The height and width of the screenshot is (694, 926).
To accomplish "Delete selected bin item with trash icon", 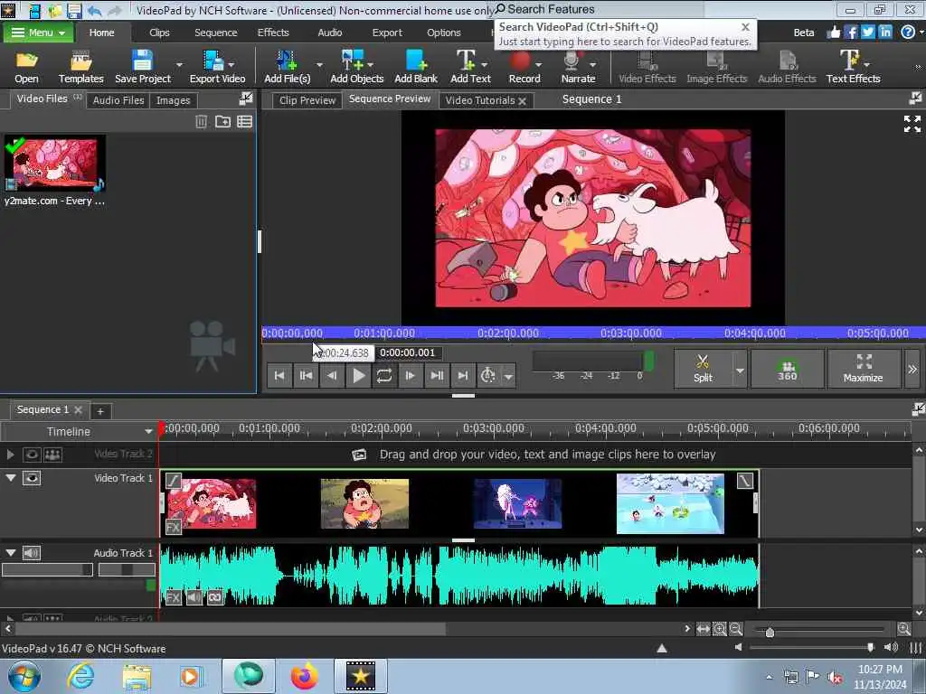I will (x=202, y=122).
